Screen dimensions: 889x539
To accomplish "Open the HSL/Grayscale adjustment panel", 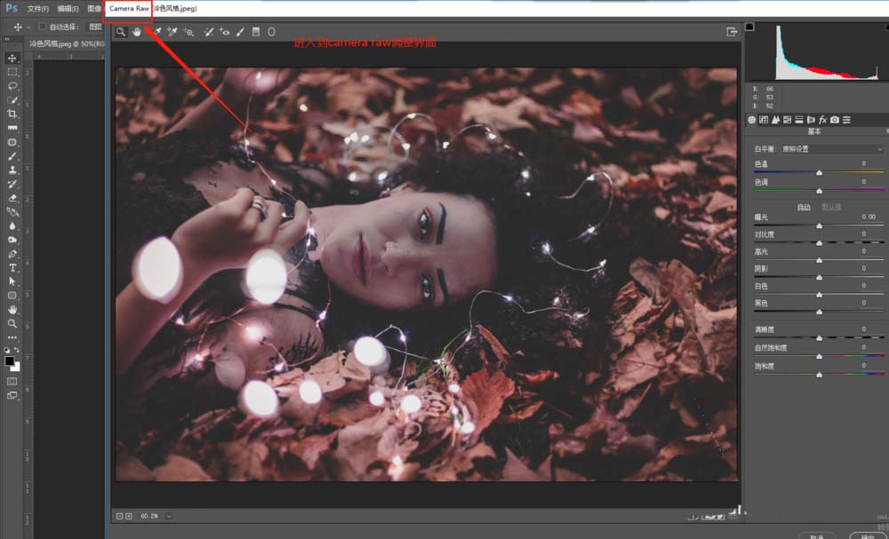I will 787,120.
